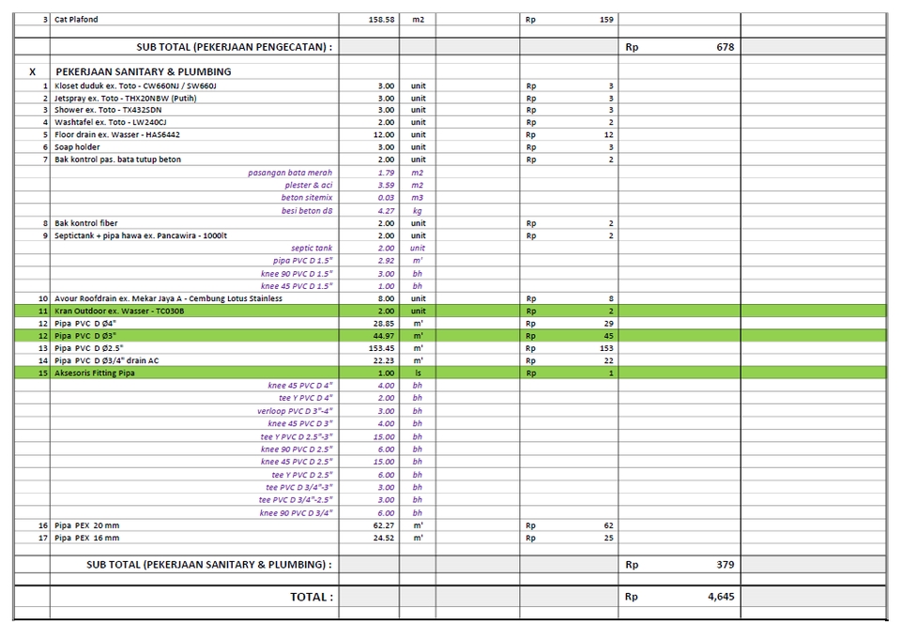Image resolution: width=901 pixels, height=639 pixels.
Task: Click the Pipa PEX 20 mm quantity 62.27
Action: [x=379, y=525]
